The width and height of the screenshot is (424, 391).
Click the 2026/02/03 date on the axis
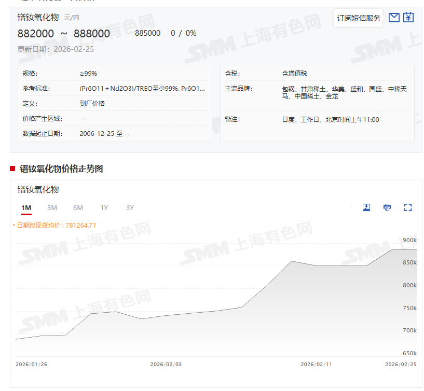pyautogui.click(x=166, y=364)
